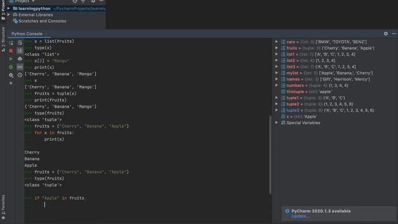Image resolution: width=398 pixels, height=224 pixels.
Task: Expand the tuple2 variable
Action: (x=277, y=104)
